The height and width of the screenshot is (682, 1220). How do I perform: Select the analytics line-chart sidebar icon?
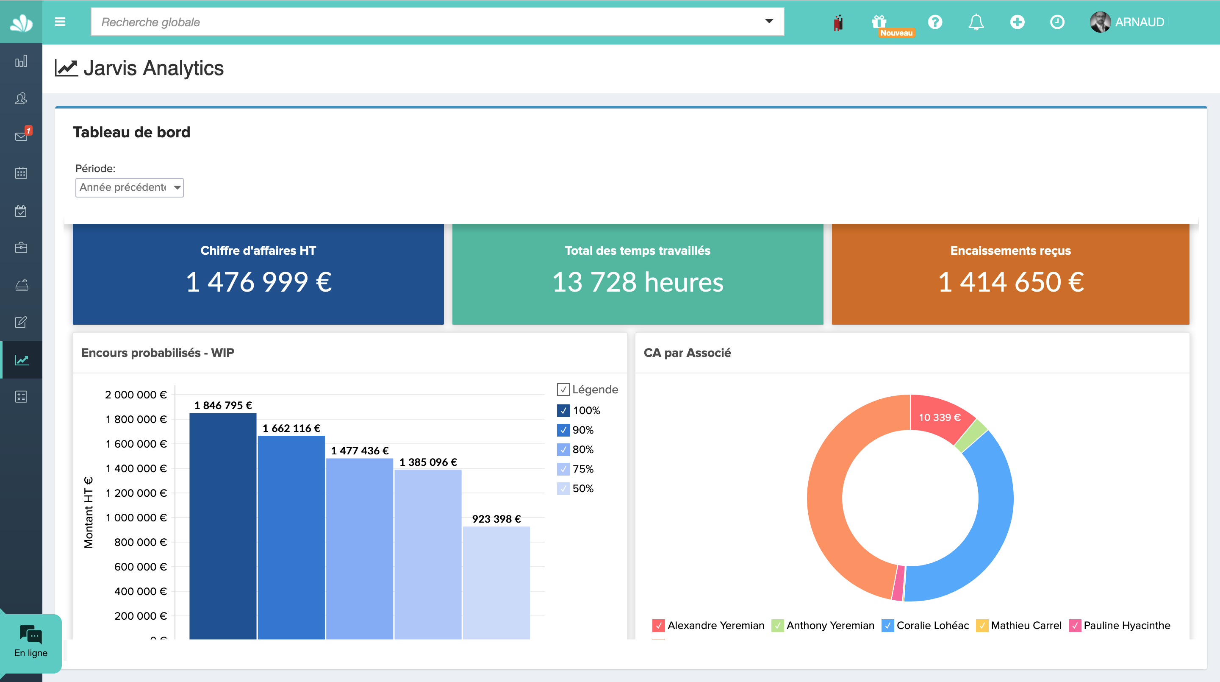click(x=22, y=360)
